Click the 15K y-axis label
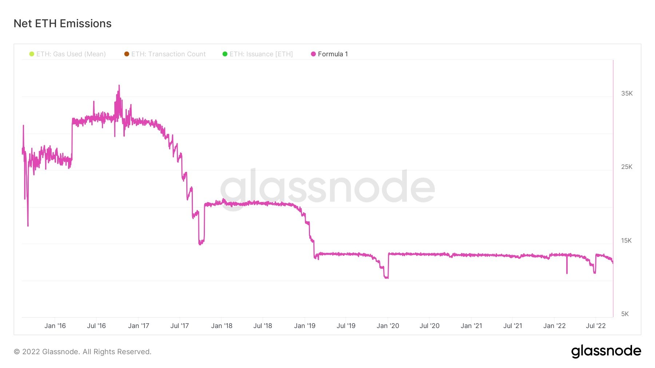Image resolution: width=655 pixels, height=368 pixels. pos(627,240)
